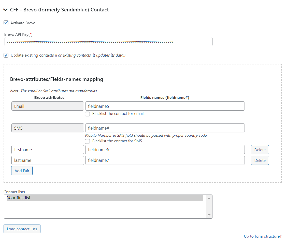Enable Blacklist the contact for SMS
This screenshot has width=285, height=245.
click(x=88, y=141)
